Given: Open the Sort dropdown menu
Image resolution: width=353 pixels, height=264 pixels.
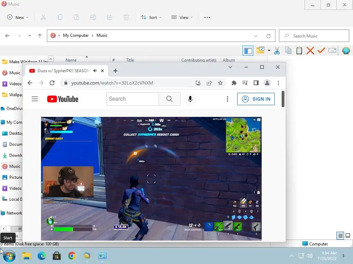Looking at the screenshot, I should click(x=151, y=17).
